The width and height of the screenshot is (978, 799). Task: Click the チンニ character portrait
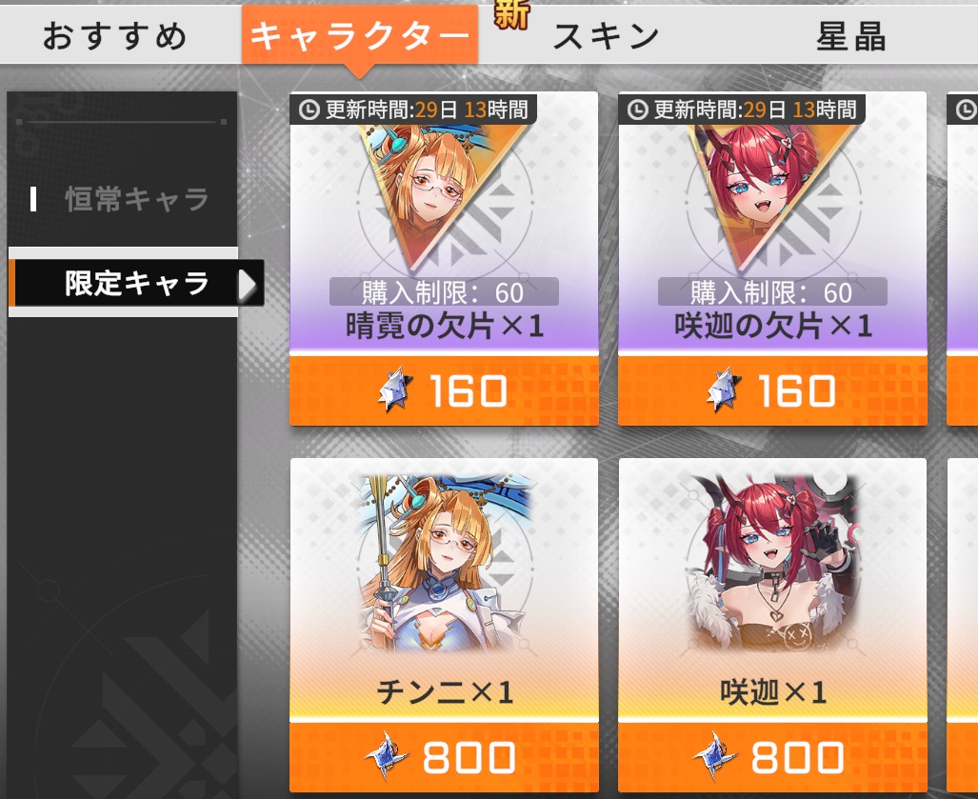(445, 565)
